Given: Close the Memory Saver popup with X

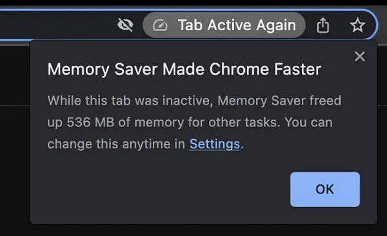Looking at the screenshot, I should (360, 56).
